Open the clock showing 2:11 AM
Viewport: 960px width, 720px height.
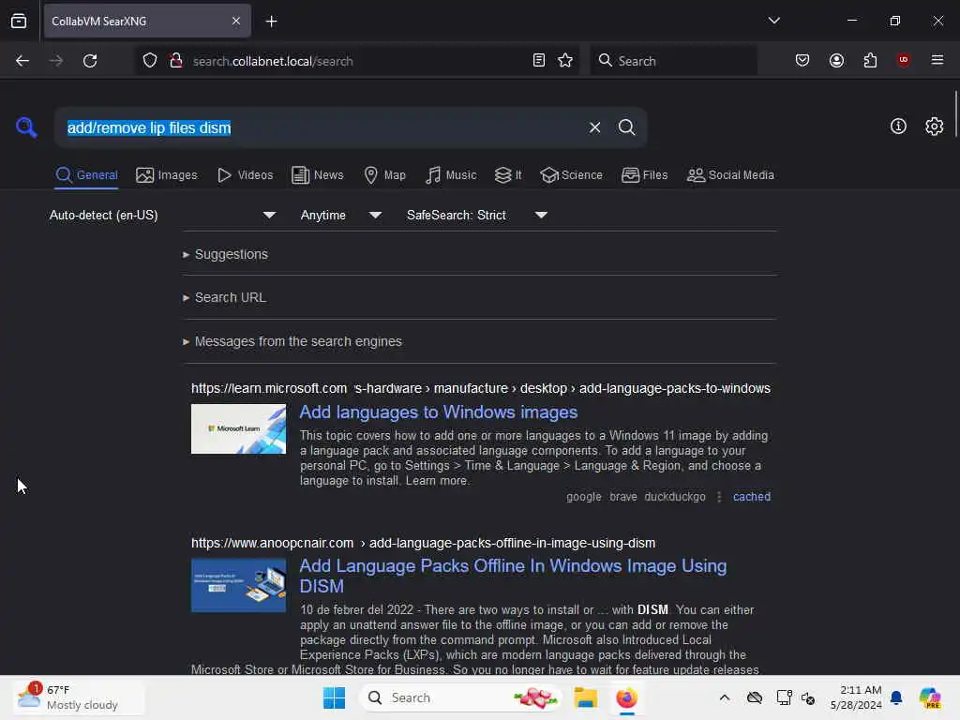pyautogui.click(x=855, y=697)
